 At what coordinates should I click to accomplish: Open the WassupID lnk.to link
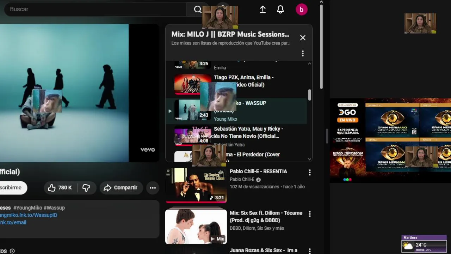(x=28, y=215)
